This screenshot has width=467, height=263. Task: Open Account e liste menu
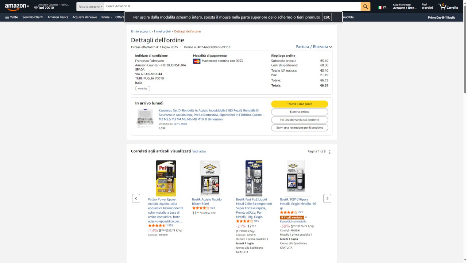(x=405, y=6)
